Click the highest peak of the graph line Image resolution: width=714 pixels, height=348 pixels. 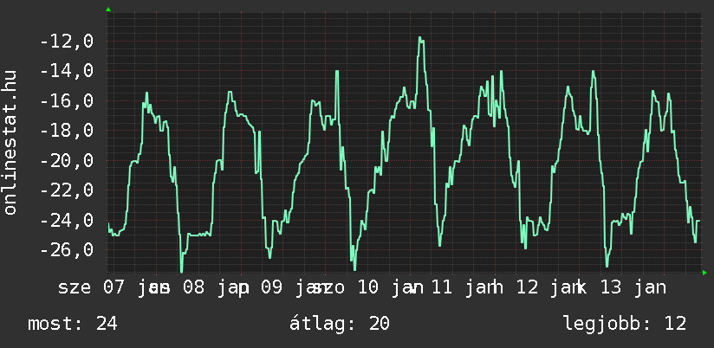coord(420,37)
